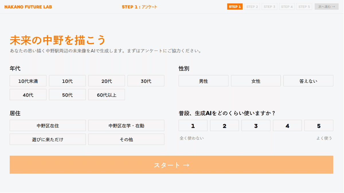Rate AI usage as 1
344x193 pixels.
[x=193, y=126]
